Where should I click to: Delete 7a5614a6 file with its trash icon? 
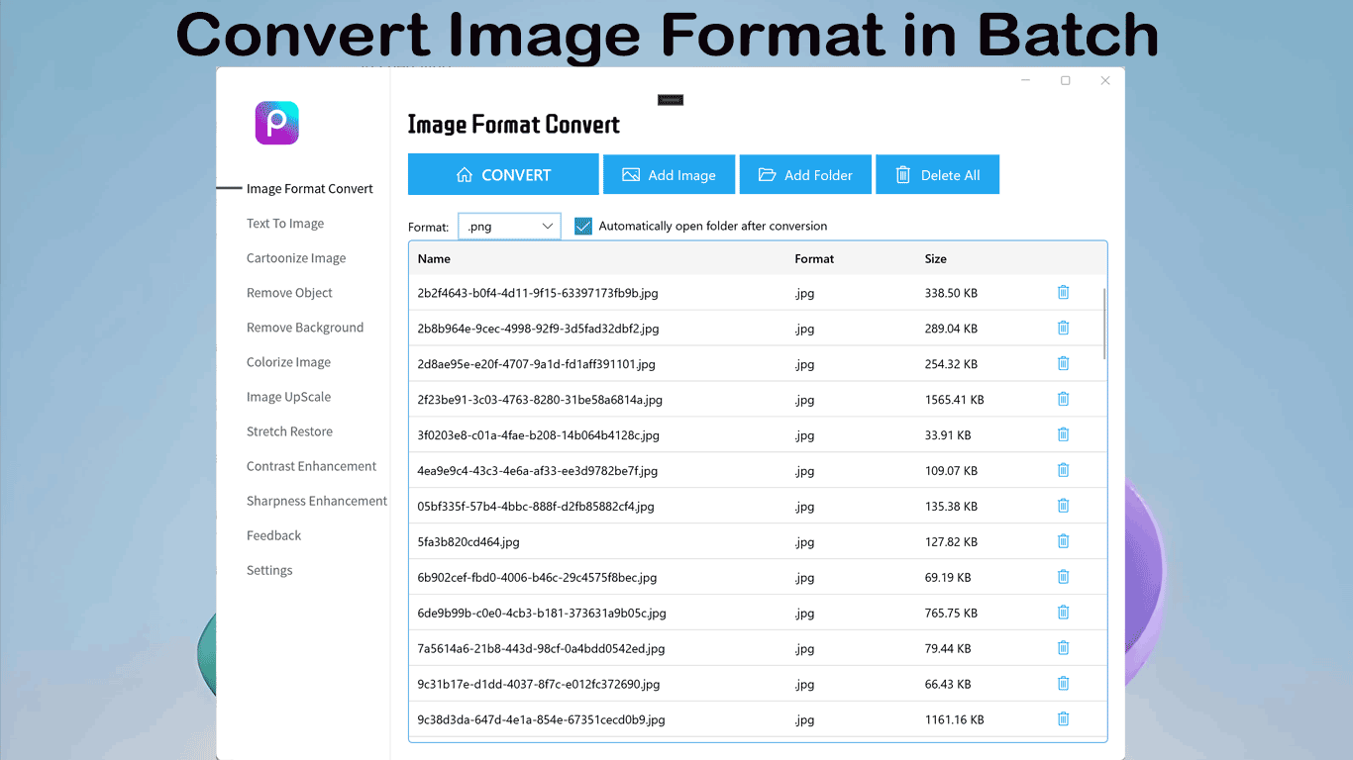1063,648
